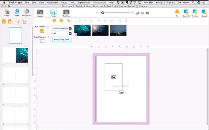
Task: Click the orange page duplicate icon
Action: pos(18,21)
